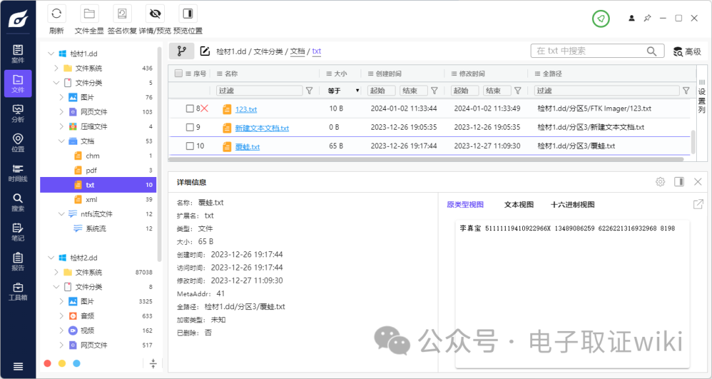This screenshot has width=712, height=379.
Task: Click the 刷新 refresh toolbar icon
Action: tap(57, 14)
